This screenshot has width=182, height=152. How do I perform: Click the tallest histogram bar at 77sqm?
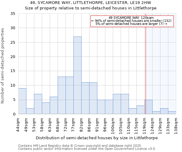point(78,75)
